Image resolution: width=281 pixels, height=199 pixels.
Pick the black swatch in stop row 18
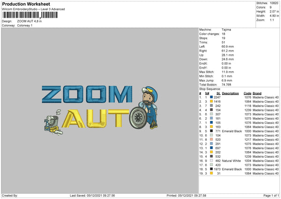point(212,169)
